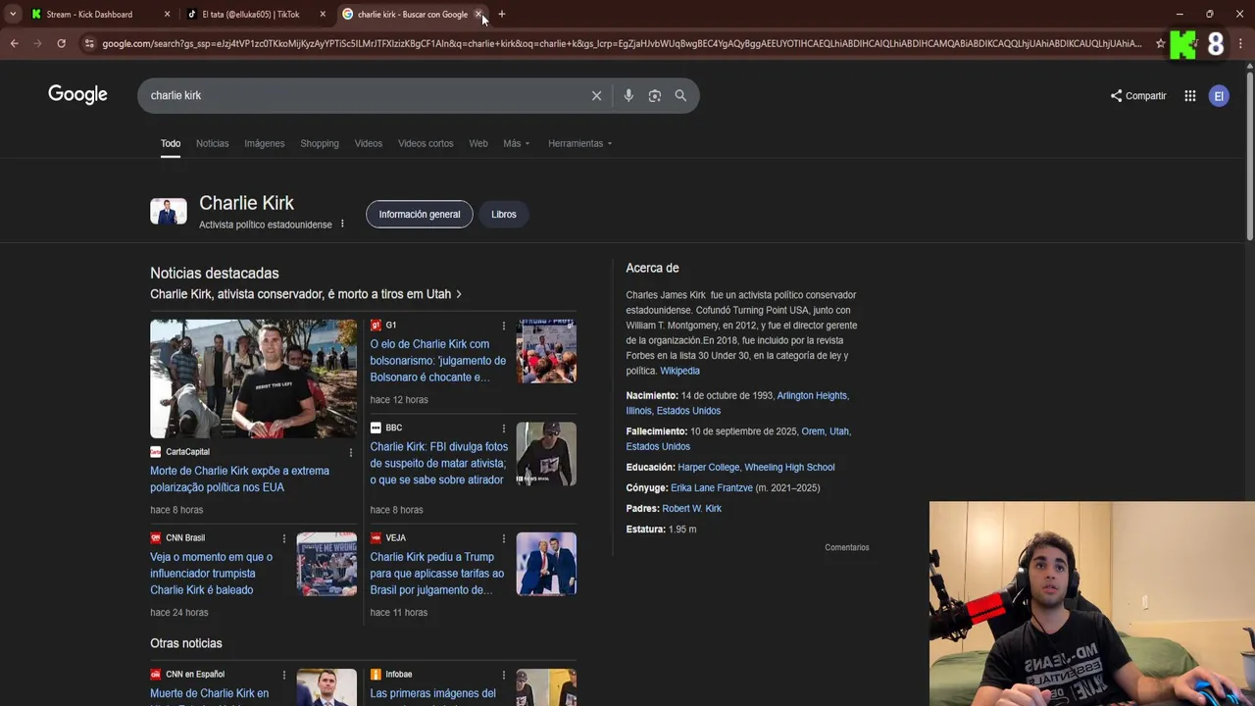Click inside the charlie kirk search field
This screenshot has height=706, width=1255.
(x=363, y=95)
